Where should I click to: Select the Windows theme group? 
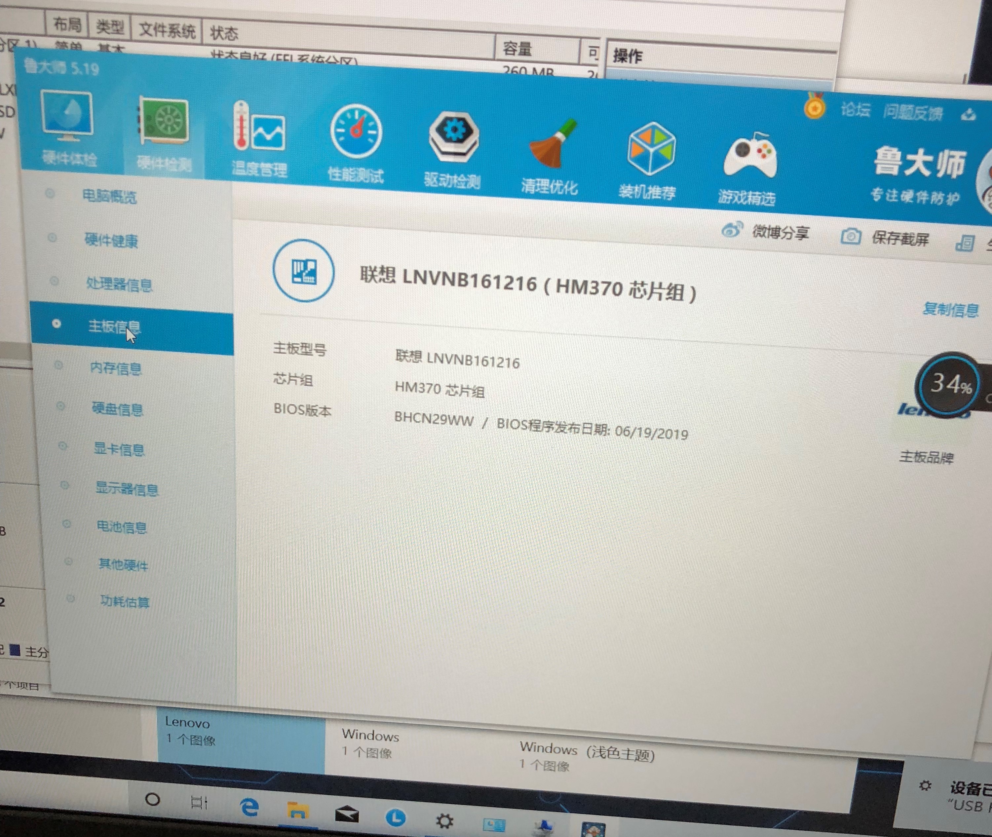click(370, 744)
